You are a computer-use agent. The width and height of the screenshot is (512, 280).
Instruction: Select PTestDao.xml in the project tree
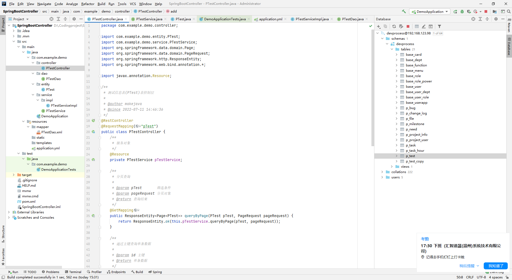pyautogui.click(x=52, y=132)
